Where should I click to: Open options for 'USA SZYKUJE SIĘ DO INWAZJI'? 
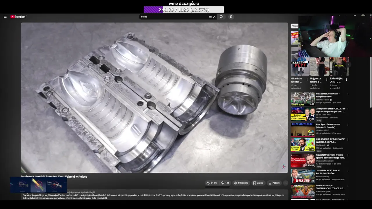point(348,140)
